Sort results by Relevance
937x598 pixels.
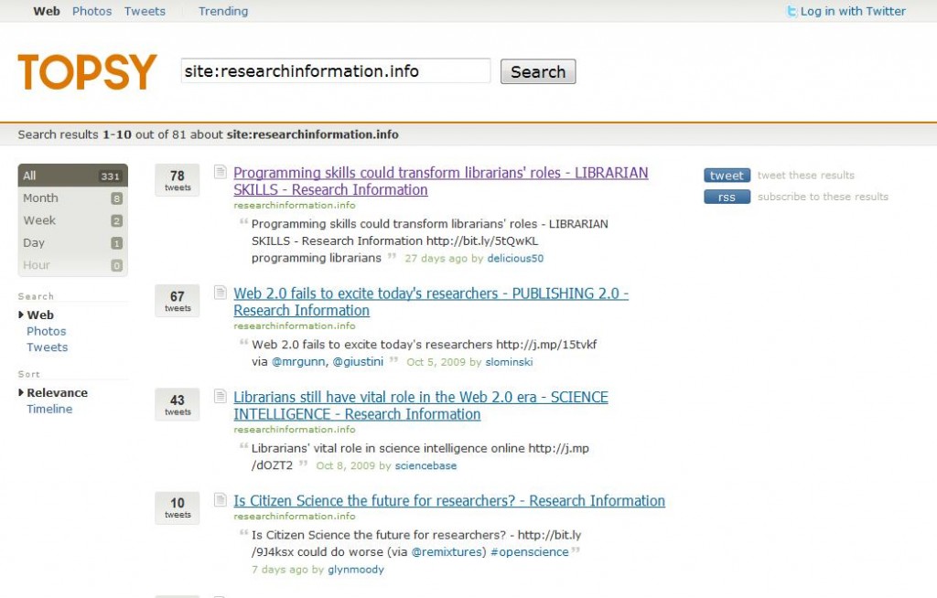[x=57, y=392]
